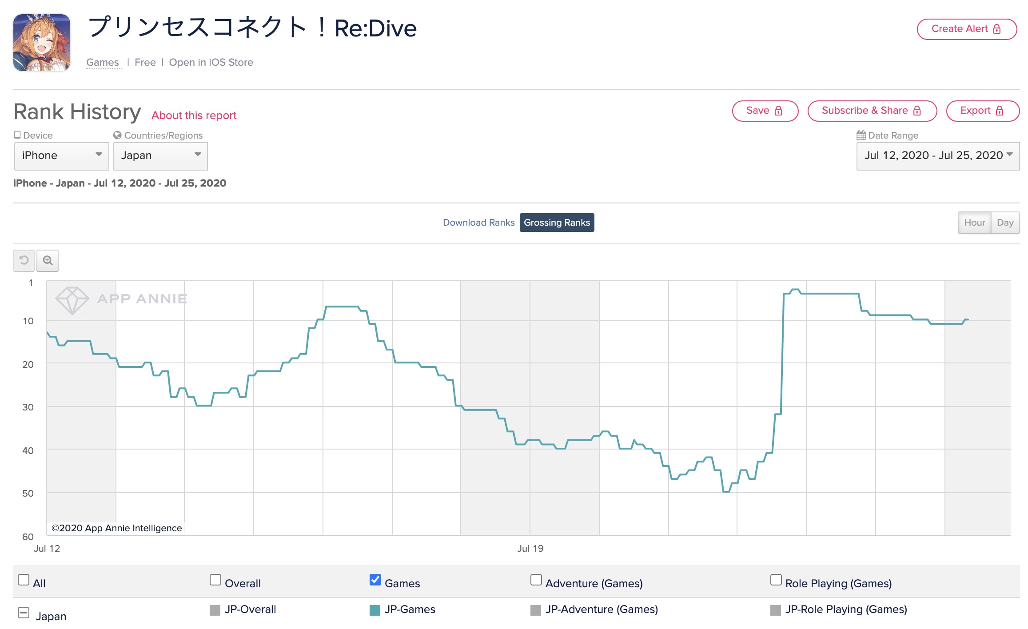Select the Grossing Ranks tab

point(557,223)
